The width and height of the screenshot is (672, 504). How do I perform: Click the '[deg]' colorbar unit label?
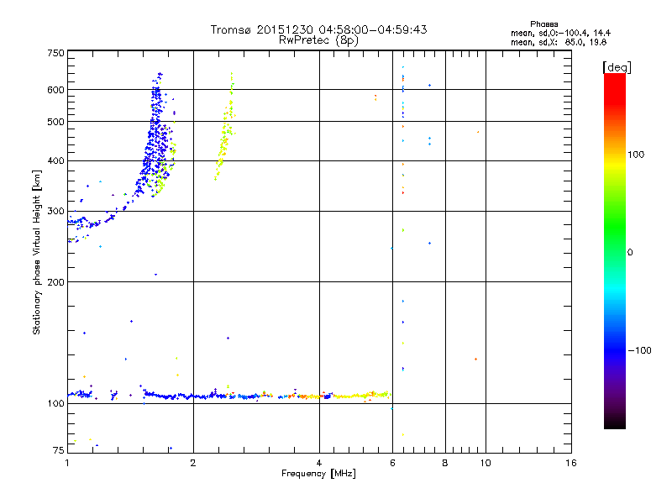coord(617,68)
